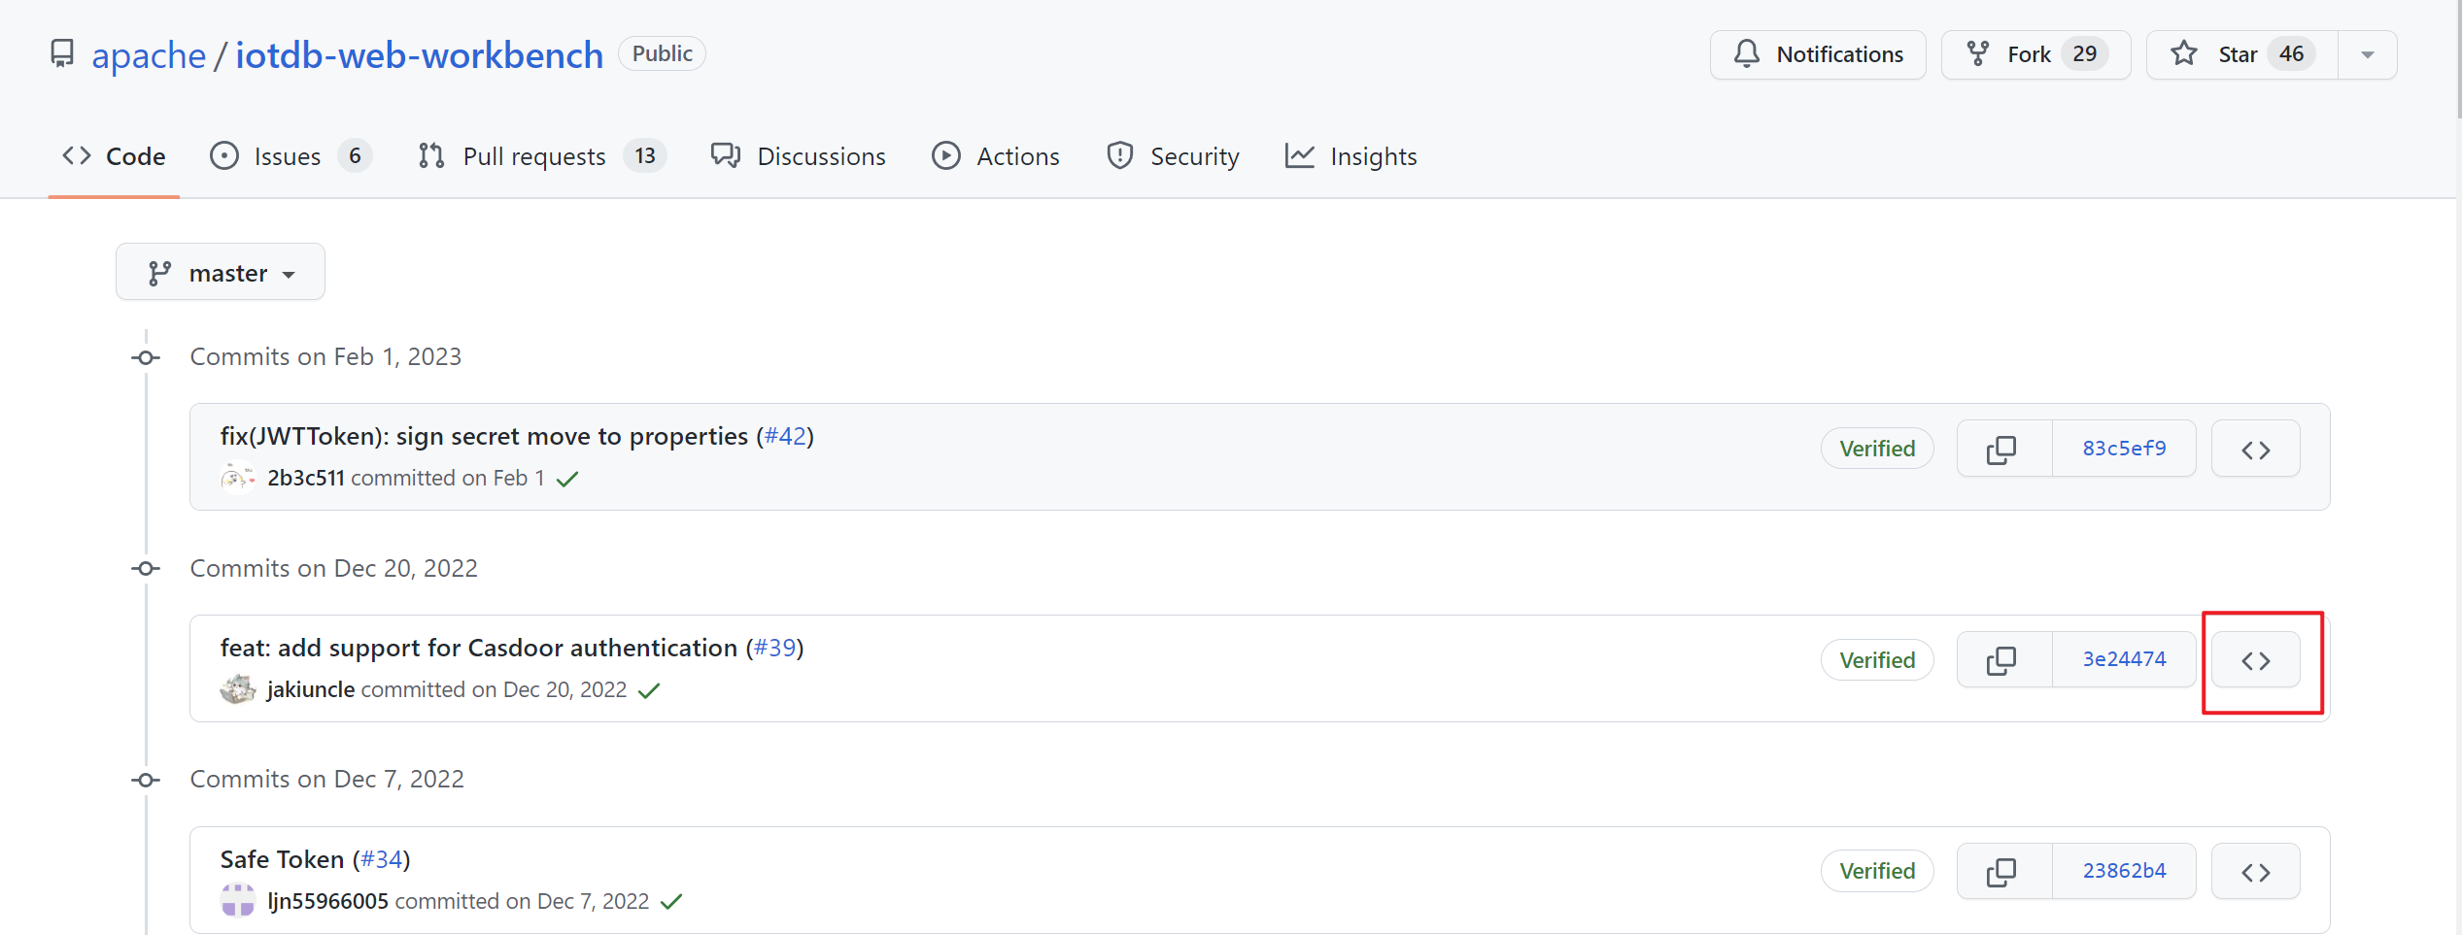Browse repository at commit 3e24474
Viewport: 2462px width, 935px height.
pyautogui.click(x=2255, y=660)
